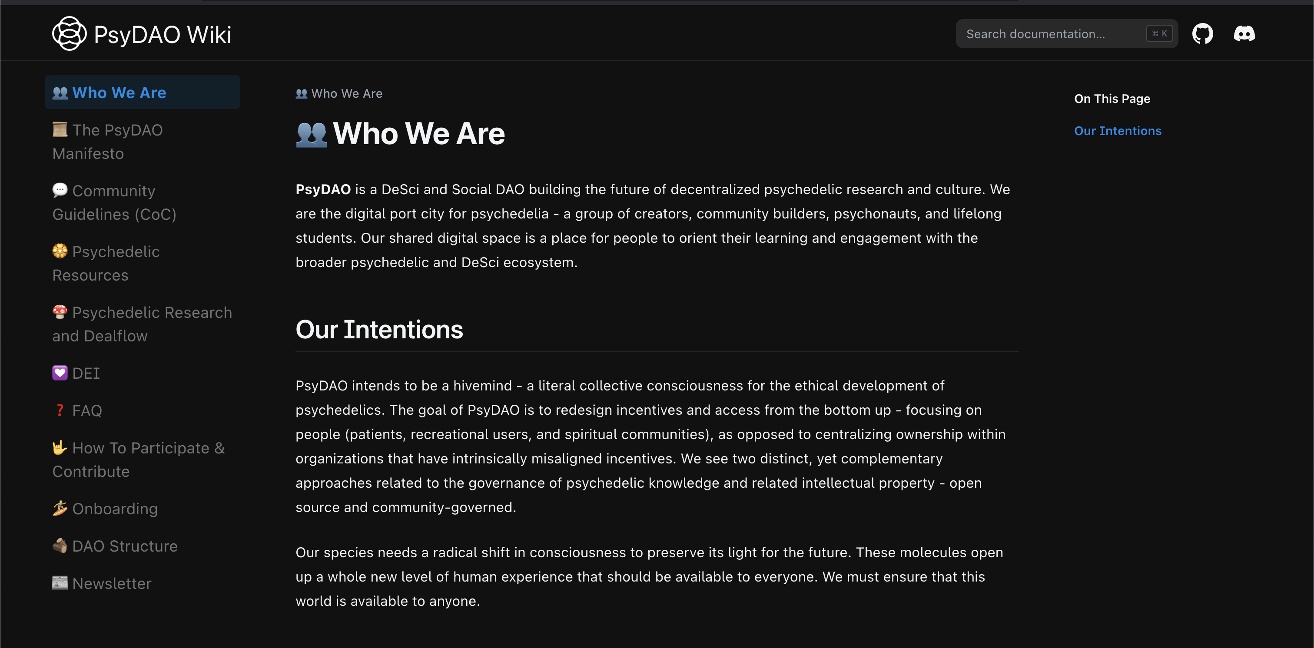Select The PsyDAO Manifesto entry
Viewport: 1314px width, 648px height.
click(107, 141)
